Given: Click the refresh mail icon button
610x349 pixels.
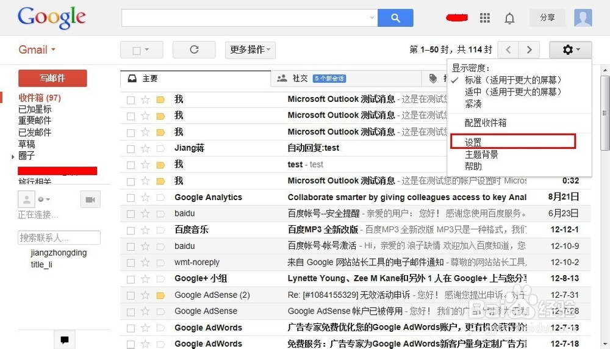Looking at the screenshot, I should (x=194, y=50).
